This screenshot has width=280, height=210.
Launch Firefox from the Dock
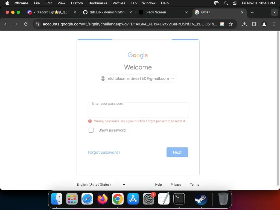(x=103, y=199)
